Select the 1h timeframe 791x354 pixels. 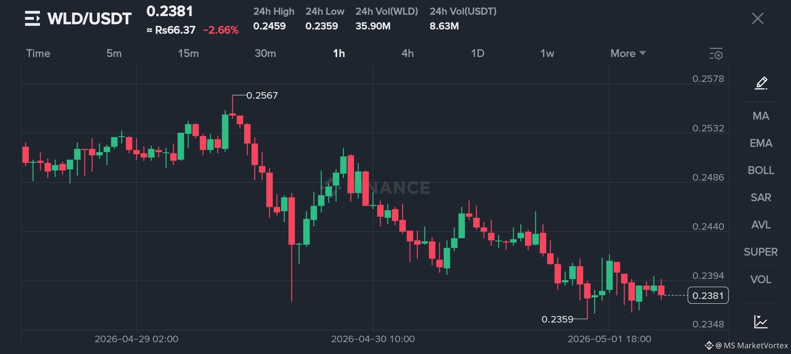pos(339,53)
